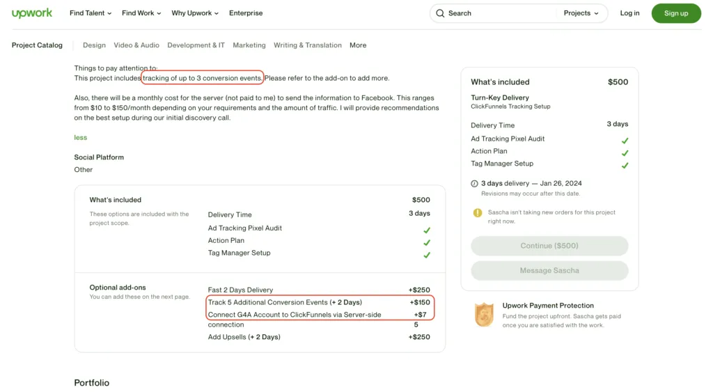Click the Message Sascha button
This screenshot has width=713, height=392.
point(549,271)
